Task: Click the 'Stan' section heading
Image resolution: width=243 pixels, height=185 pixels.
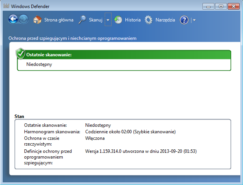Action: [19, 116]
